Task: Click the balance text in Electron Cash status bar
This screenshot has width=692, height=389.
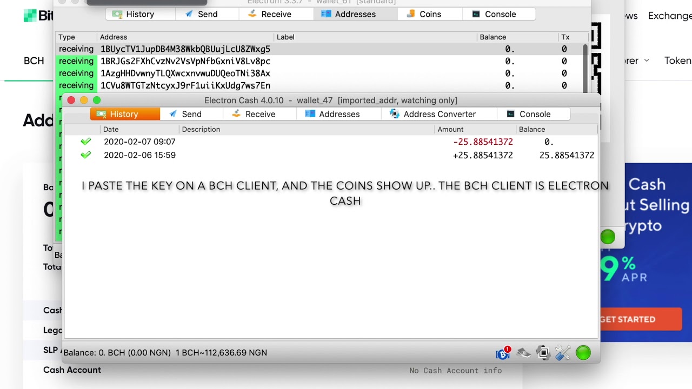Action: coord(165,353)
